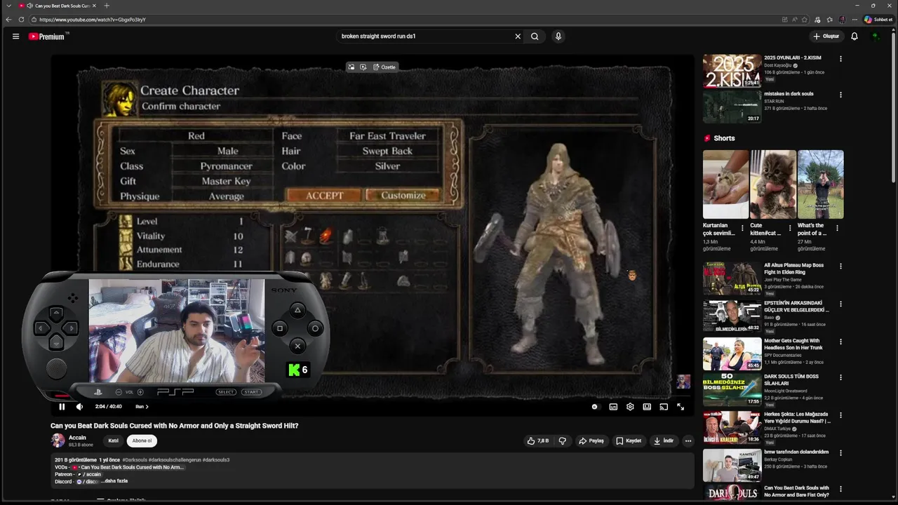This screenshot has height=505, width=898.
Task: Open mistakes in dark souls thumbnail
Action: pyautogui.click(x=732, y=107)
